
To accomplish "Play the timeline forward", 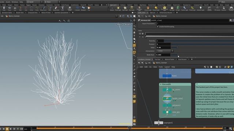I will click(11, 129).
